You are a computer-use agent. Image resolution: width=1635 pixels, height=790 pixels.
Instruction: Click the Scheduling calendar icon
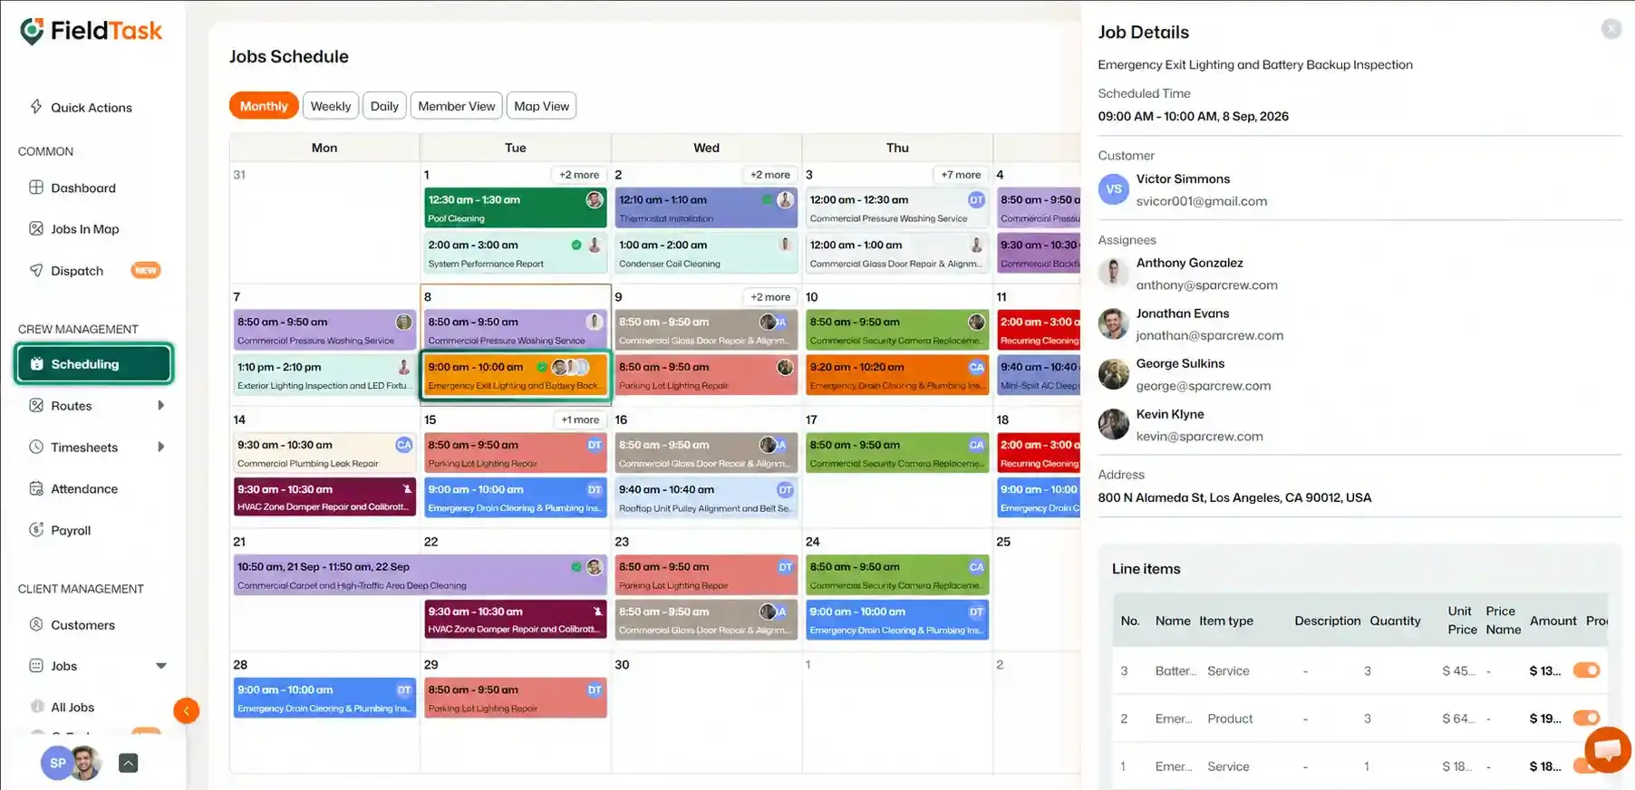pyautogui.click(x=36, y=363)
